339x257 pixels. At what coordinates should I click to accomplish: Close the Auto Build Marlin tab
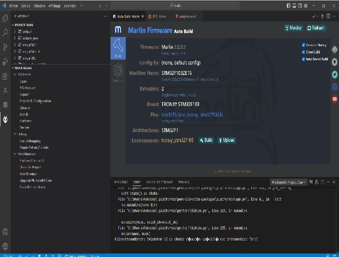coord(143,17)
